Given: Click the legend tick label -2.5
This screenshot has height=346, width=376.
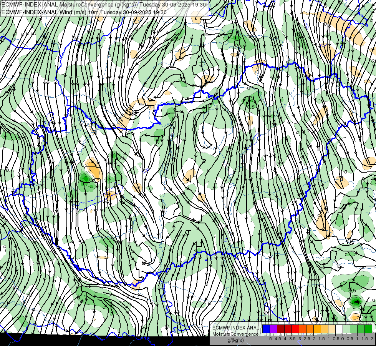Looking at the screenshot, I should pos(306,339).
